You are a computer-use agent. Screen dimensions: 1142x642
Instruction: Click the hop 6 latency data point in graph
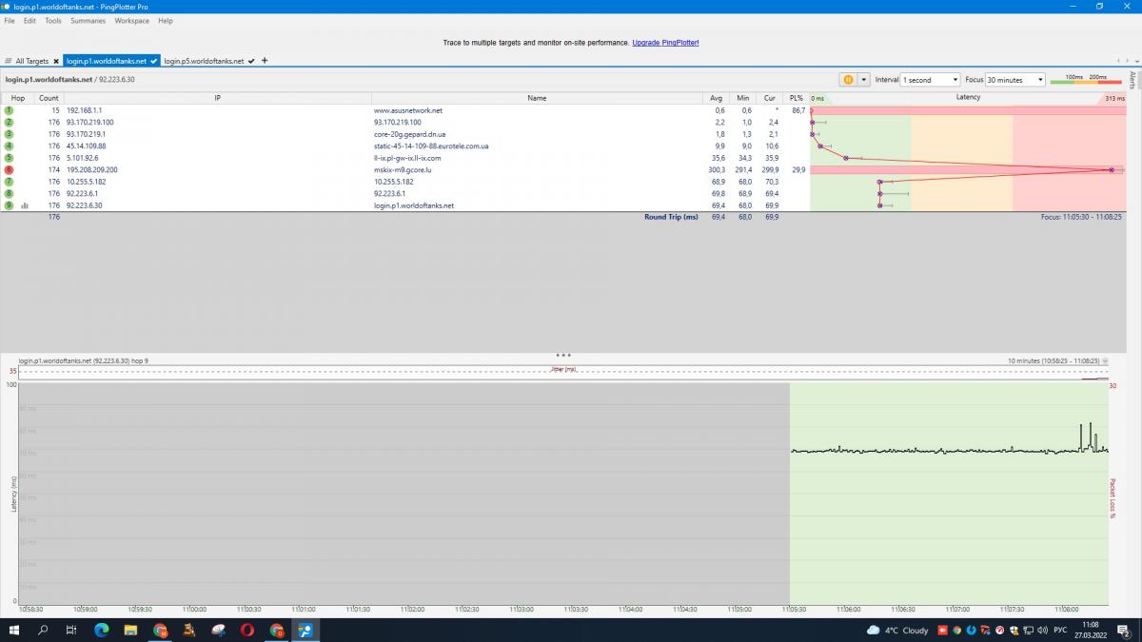(1111, 169)
